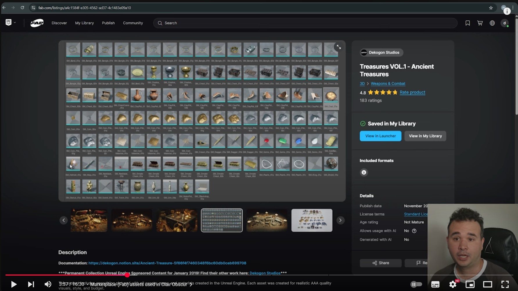The height and width of the screenshot is (291, 518).
Task: Select the second gallery thumbnail
Action: pos(132,220)
